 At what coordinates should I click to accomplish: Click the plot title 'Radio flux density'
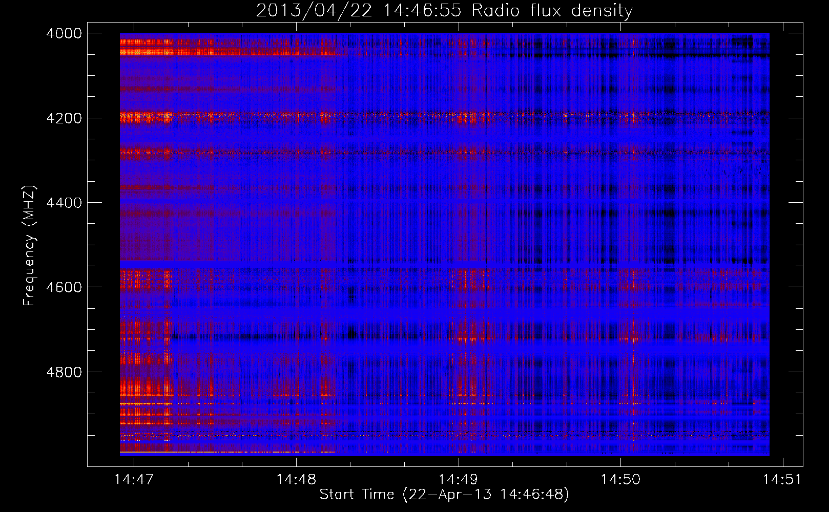(x=552, y=11)
